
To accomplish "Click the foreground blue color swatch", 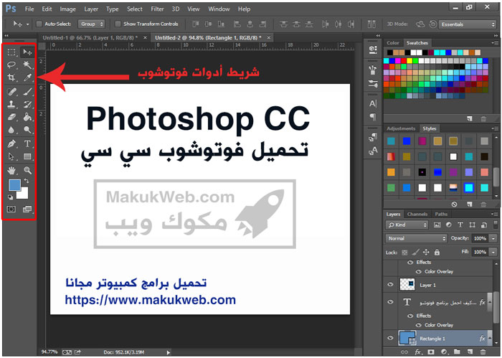I will (14, 185).
